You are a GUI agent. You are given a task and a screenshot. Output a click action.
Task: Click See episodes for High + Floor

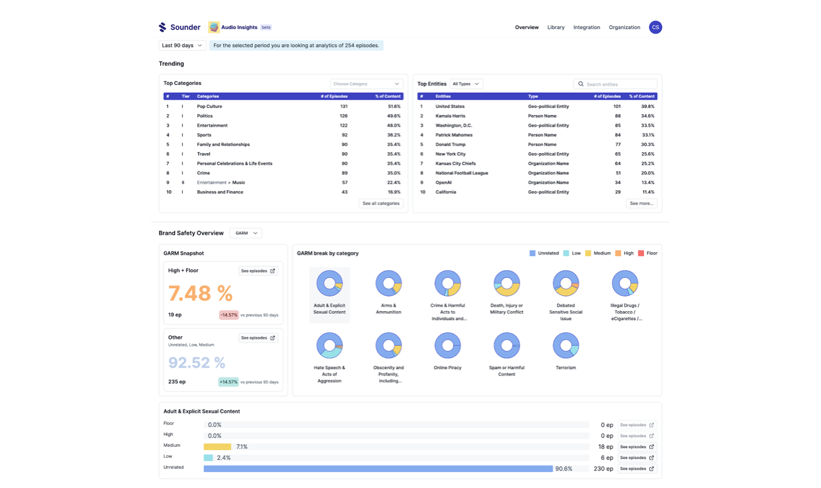[x=258, y=271]
